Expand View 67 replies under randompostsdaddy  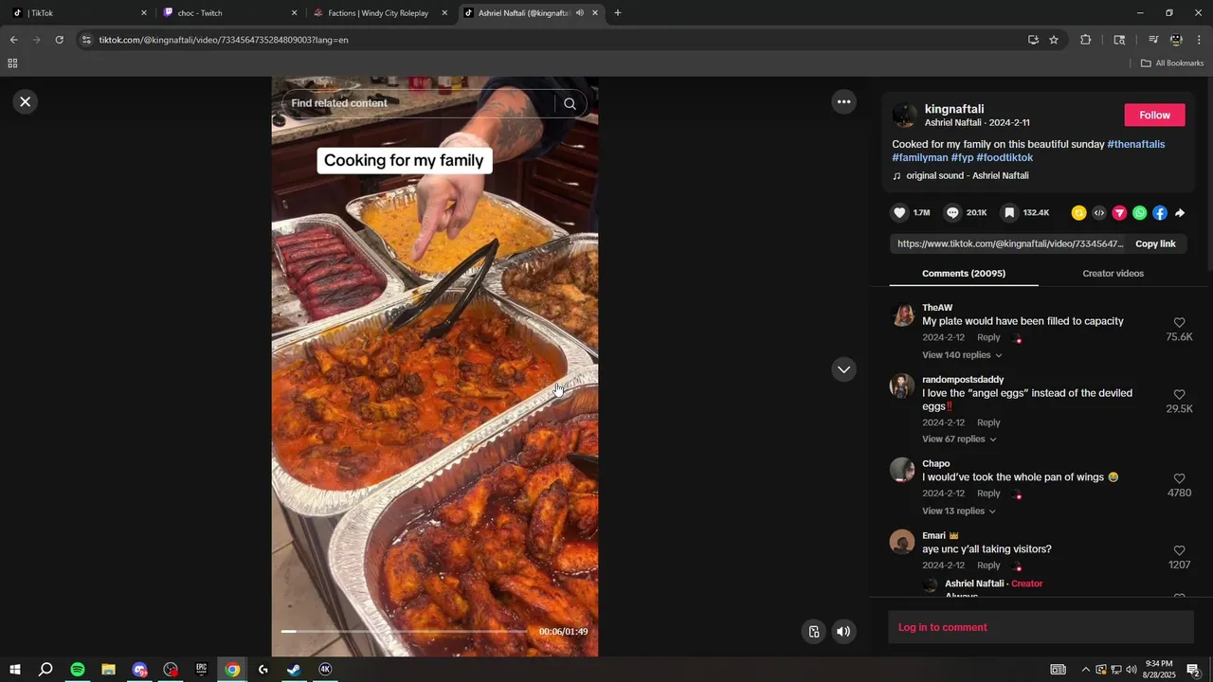(x=959, y=440)
